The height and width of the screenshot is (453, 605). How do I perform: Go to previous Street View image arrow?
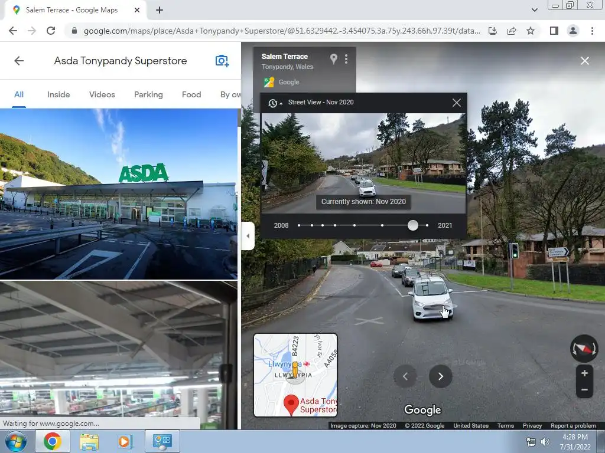pyautogui.click(x=405, y=376)
